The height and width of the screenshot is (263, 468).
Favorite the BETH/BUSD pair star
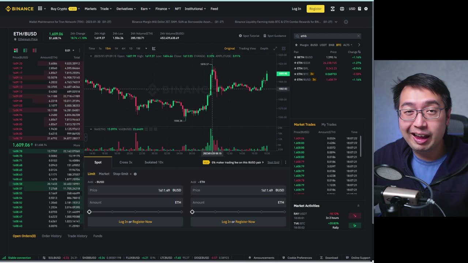tap(295, 57)
